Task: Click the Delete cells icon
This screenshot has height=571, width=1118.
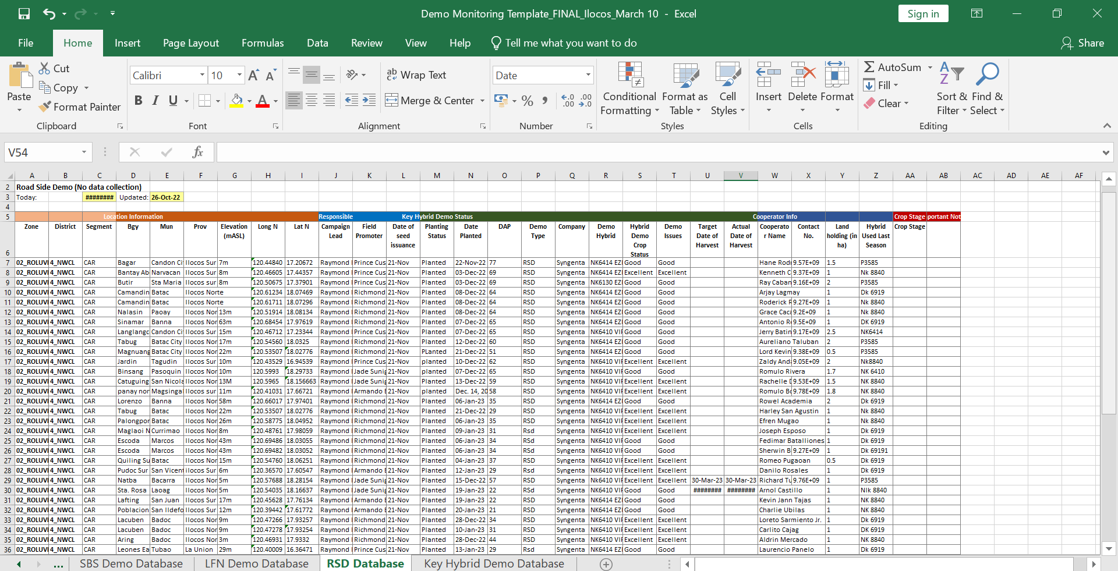Action: (x=803, y=75)
